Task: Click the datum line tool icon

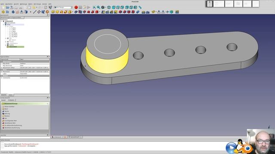Action: (34, 12)
